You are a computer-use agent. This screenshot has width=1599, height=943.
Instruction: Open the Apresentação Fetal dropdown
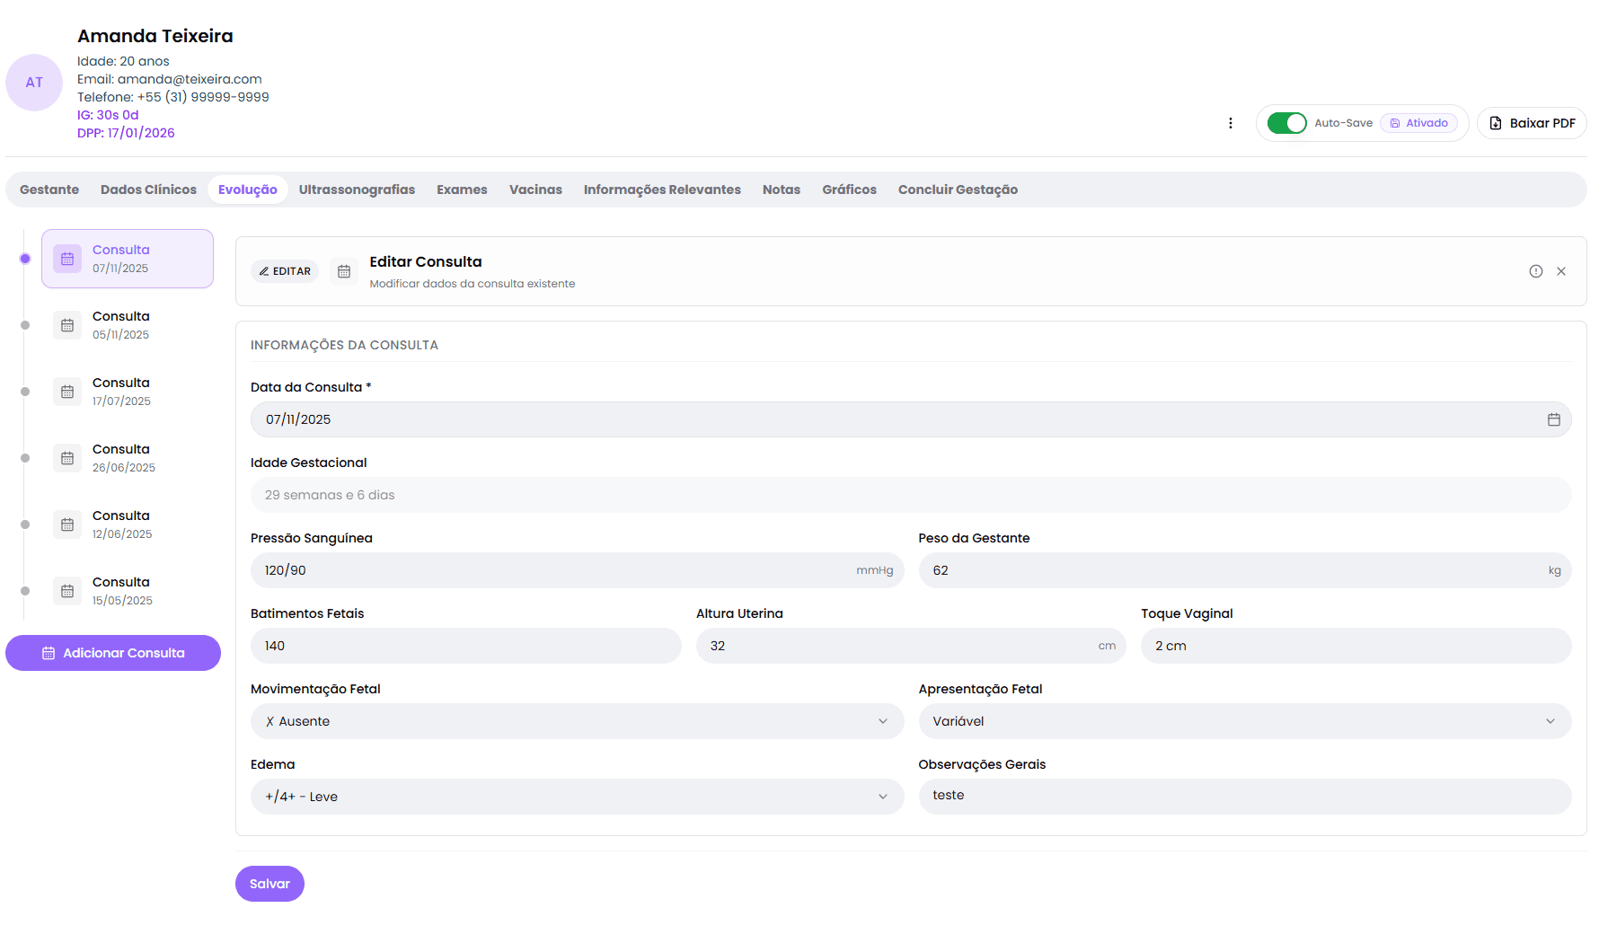[x=1244, y=721]
